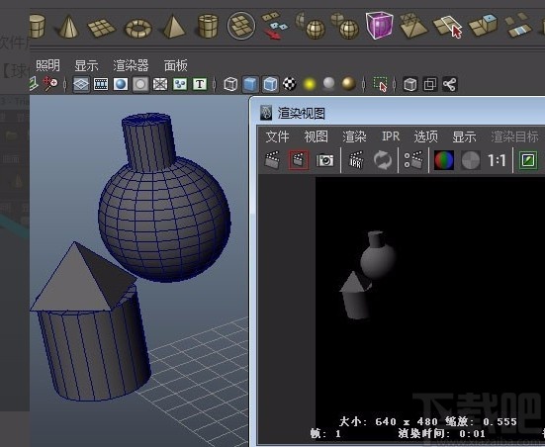Toggle the film gate icon

click(x=101, y=84)
